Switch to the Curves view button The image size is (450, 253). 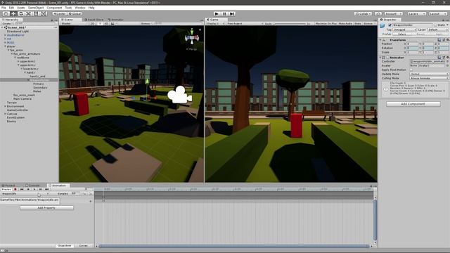click(x=83, y=246)
